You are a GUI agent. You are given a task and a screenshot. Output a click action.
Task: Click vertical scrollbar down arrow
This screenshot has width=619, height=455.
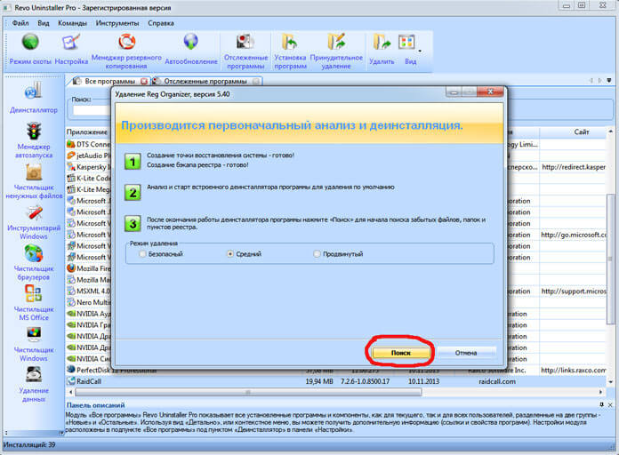coord(611,381)
